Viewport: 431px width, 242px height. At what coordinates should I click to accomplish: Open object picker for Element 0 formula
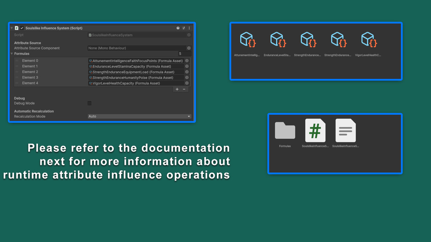coord(187,61)
